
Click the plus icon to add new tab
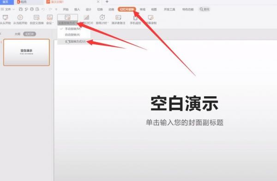[107, 2]
